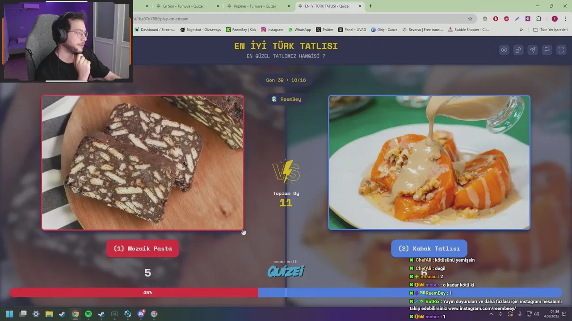Open the Panel • LIVAD bookmark
Viewport: 572px width, 321px height.
pos(352,30)
